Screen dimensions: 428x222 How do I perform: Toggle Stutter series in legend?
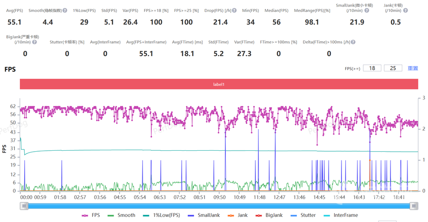303,215
